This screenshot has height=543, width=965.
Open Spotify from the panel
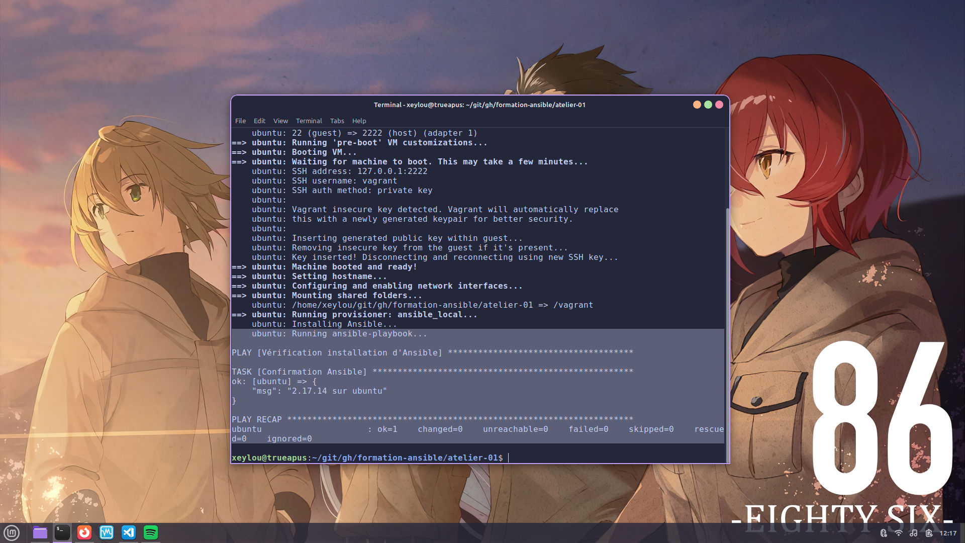151,532
